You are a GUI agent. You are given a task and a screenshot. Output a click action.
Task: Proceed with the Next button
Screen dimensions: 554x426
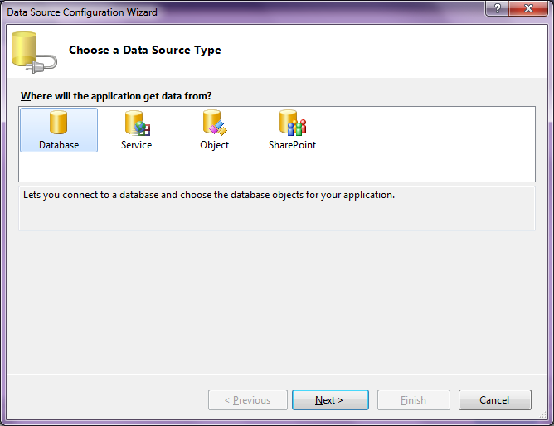click(329, 400)
